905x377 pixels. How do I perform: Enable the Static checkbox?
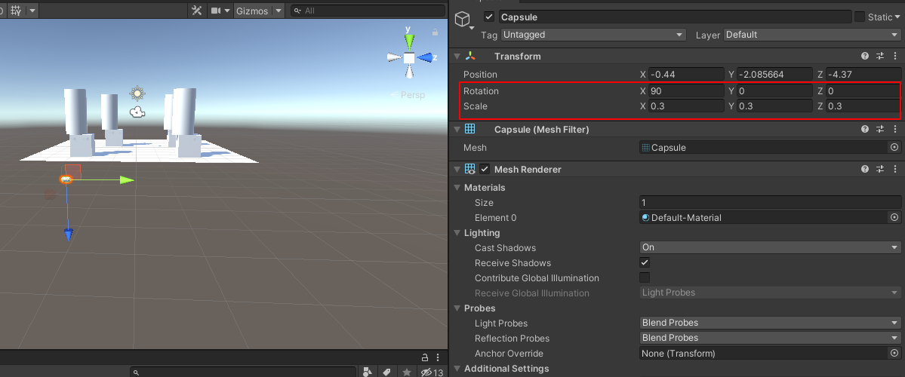pyautogui.click(x=860, y=17)
